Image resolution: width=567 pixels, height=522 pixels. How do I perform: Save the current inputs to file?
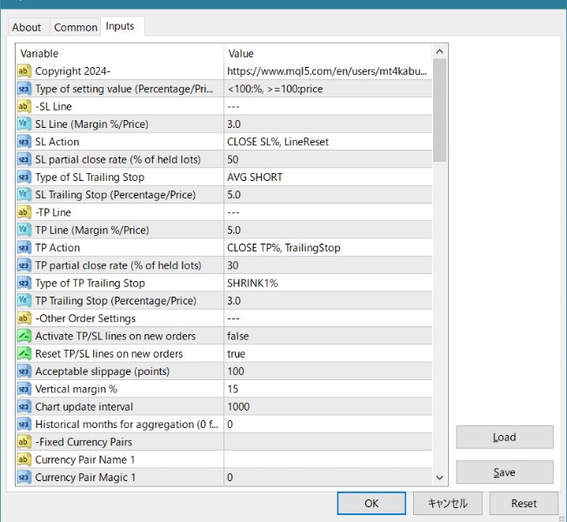504,472
